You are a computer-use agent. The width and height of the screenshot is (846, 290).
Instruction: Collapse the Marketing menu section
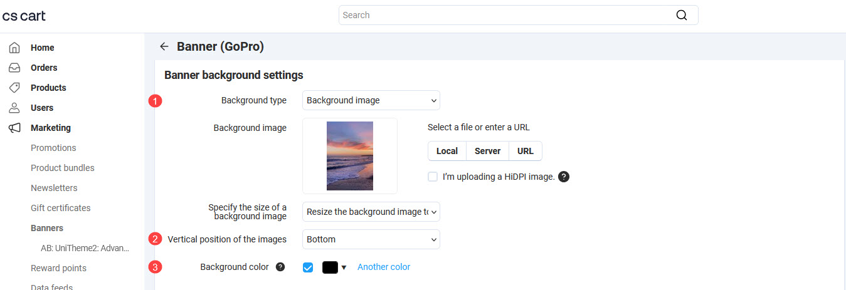click(51, 128)
